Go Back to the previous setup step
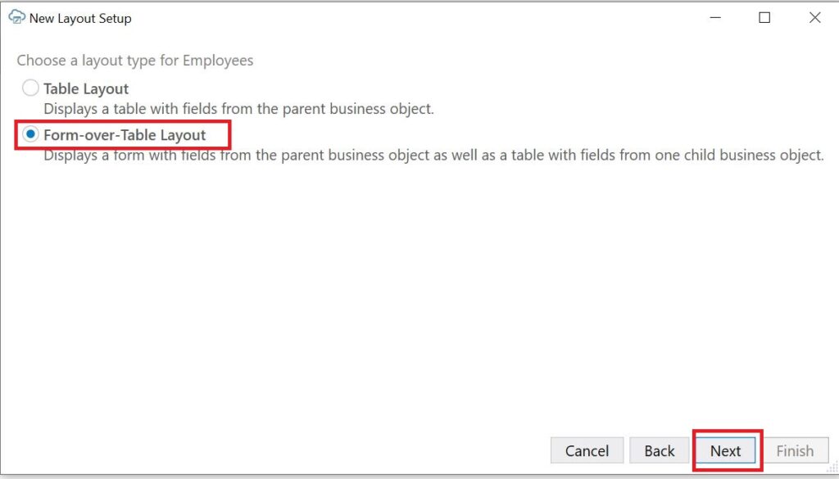The image size is (839, 479). click(x=659, y=450)
